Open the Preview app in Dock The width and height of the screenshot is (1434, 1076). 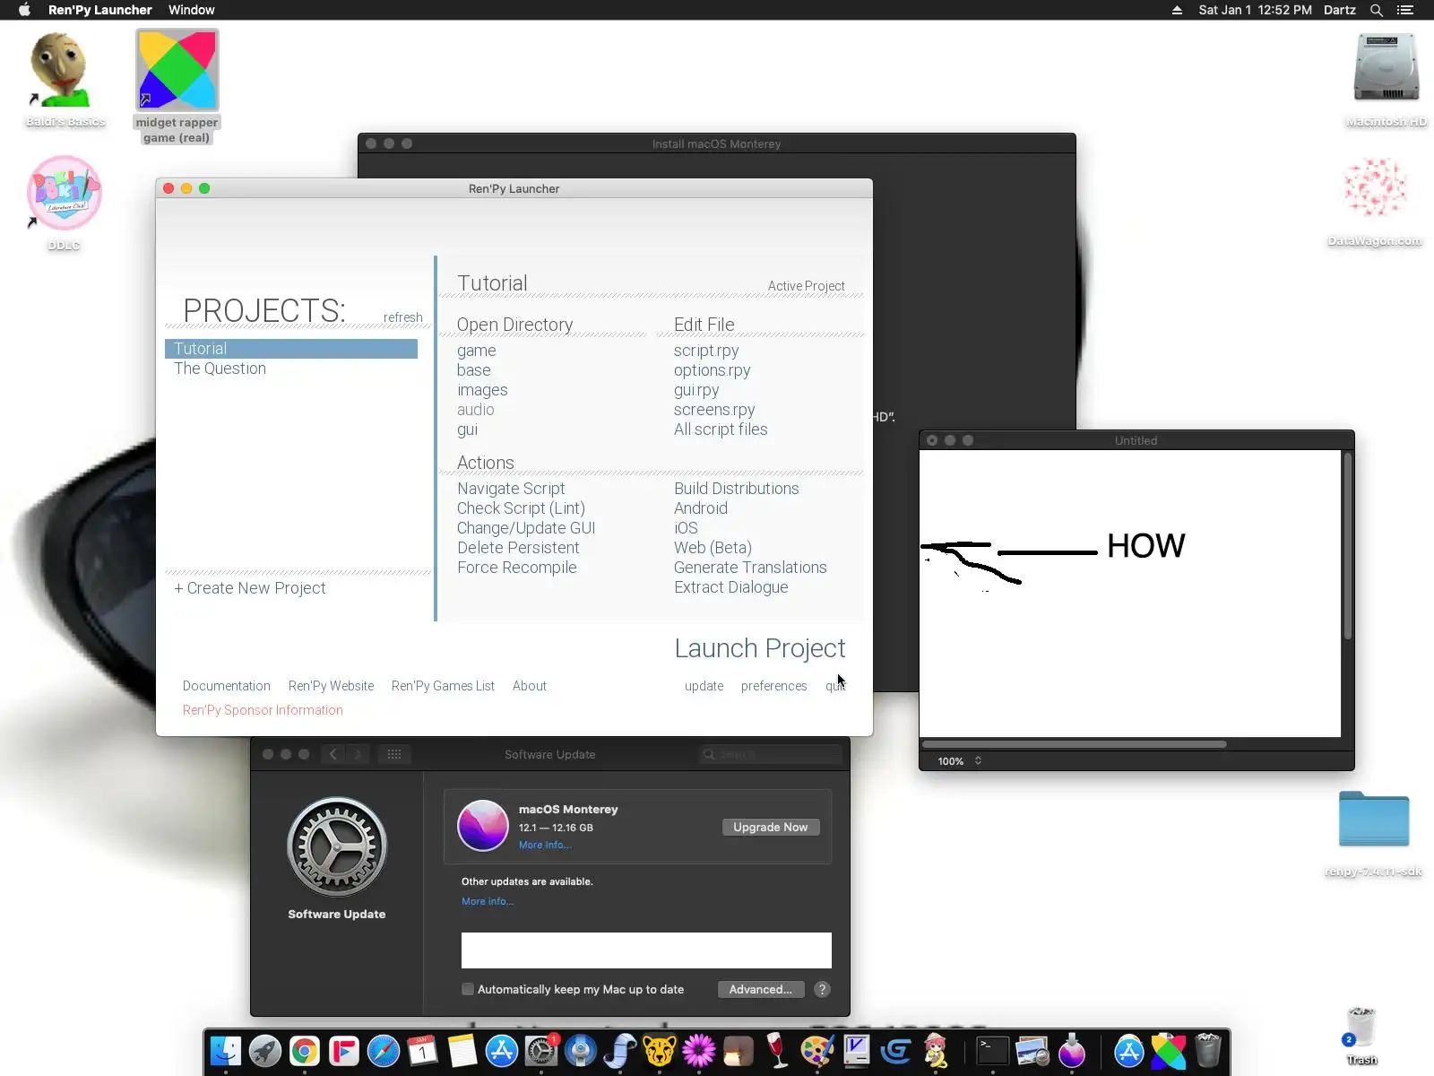pyautogui.click(x=1032, y=1050)
